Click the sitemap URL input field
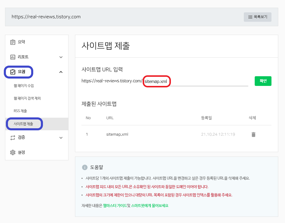 (196, 81)
